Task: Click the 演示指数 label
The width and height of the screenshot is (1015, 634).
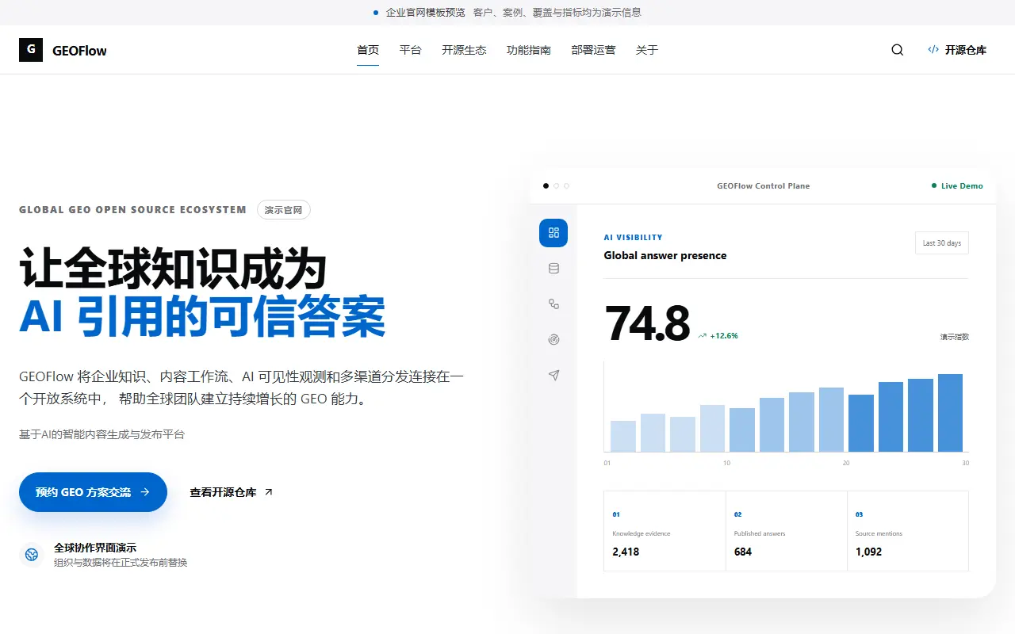Action: [x=955, y=337]
